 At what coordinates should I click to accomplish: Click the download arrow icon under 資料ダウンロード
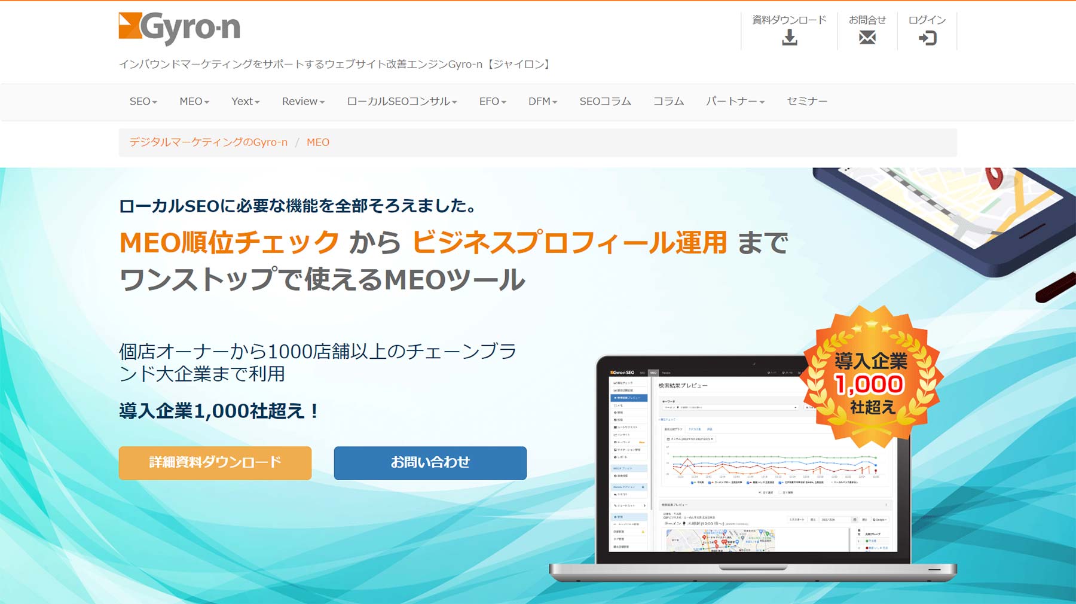coord(790,38)
